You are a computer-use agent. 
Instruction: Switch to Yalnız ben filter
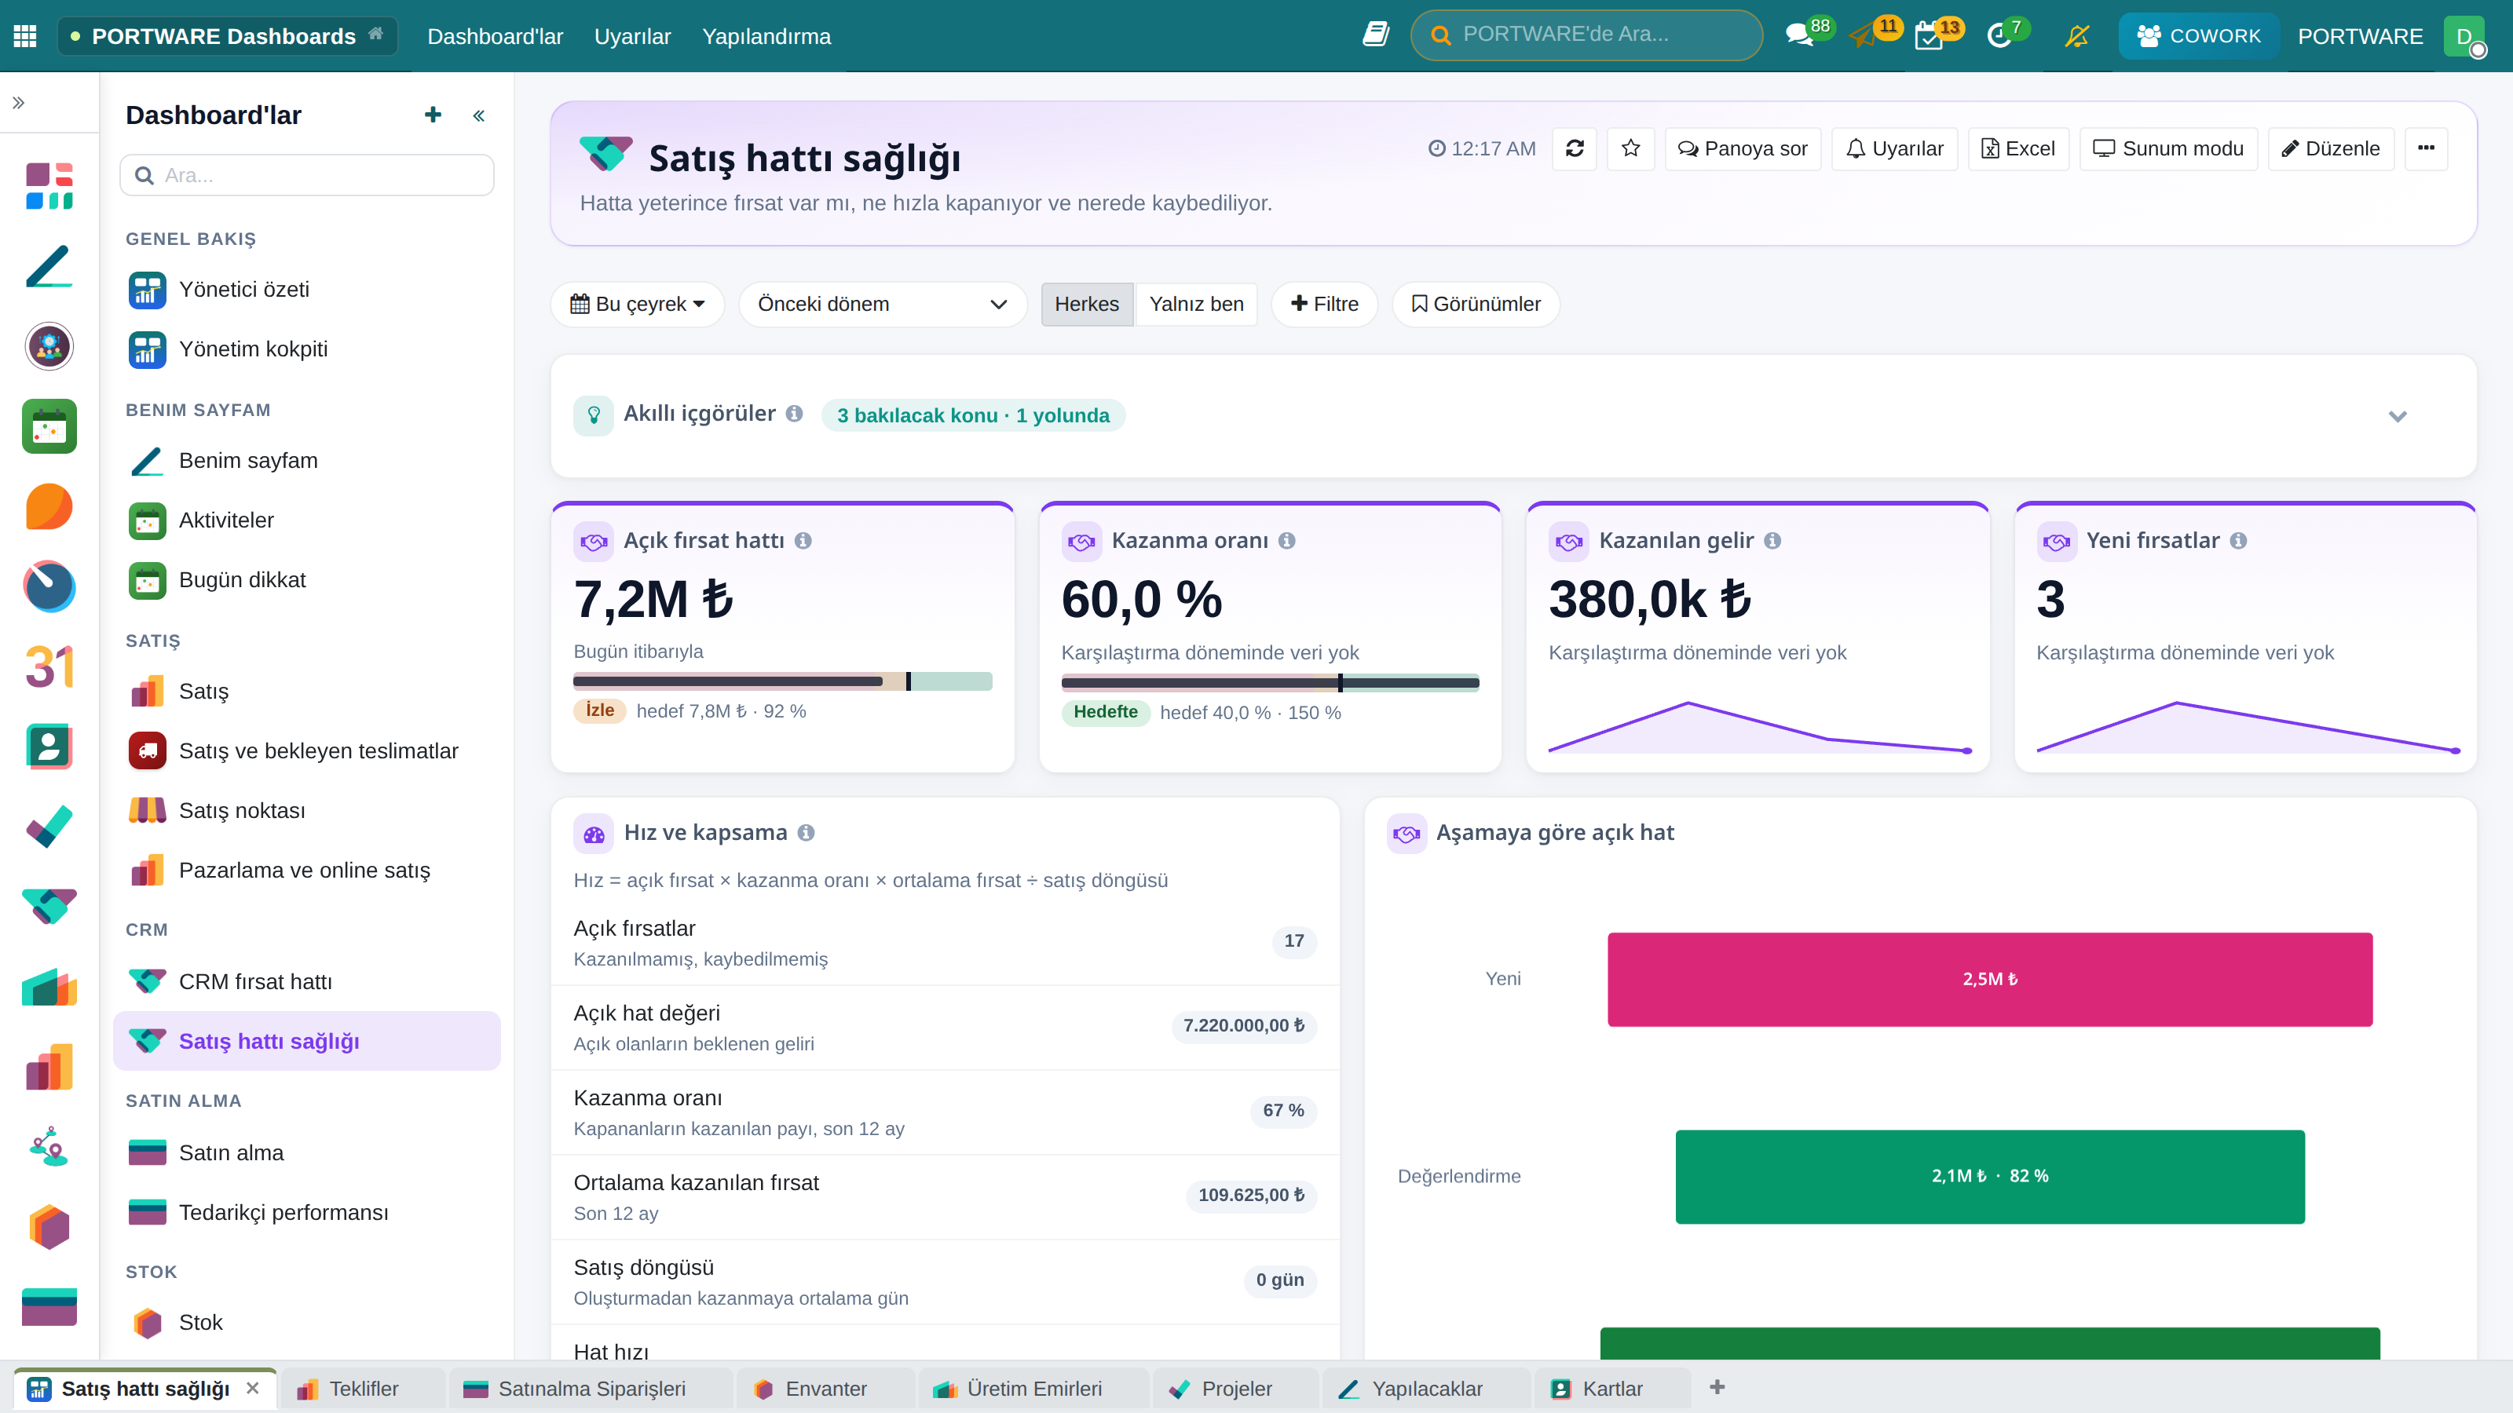click(1196, 305)
